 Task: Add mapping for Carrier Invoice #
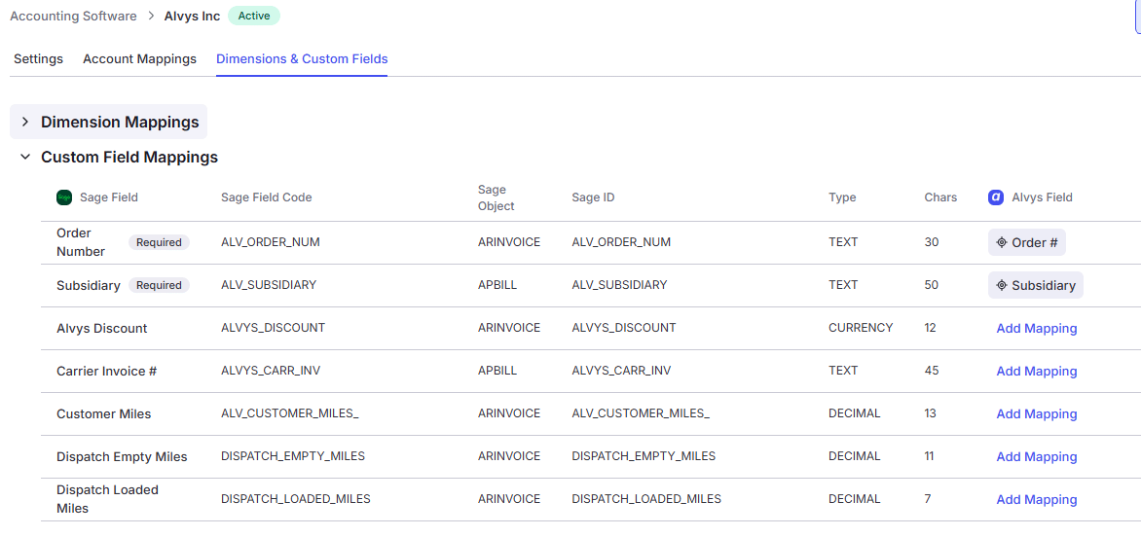pyautogui.click(x=1036, y=372)
